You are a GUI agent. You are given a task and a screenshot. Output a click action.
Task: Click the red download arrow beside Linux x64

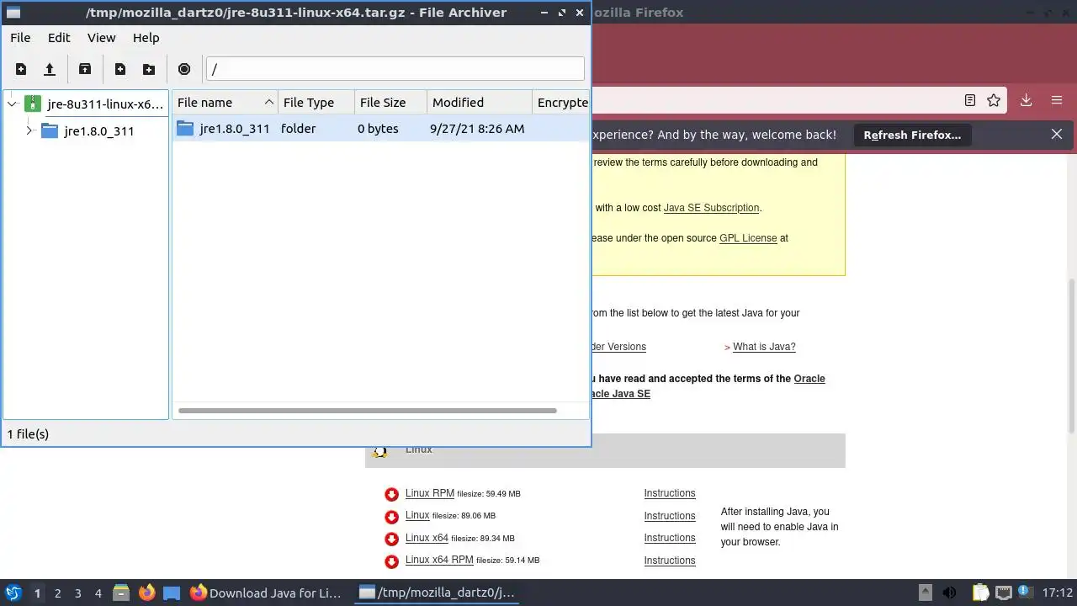click(x=391, y=539)
